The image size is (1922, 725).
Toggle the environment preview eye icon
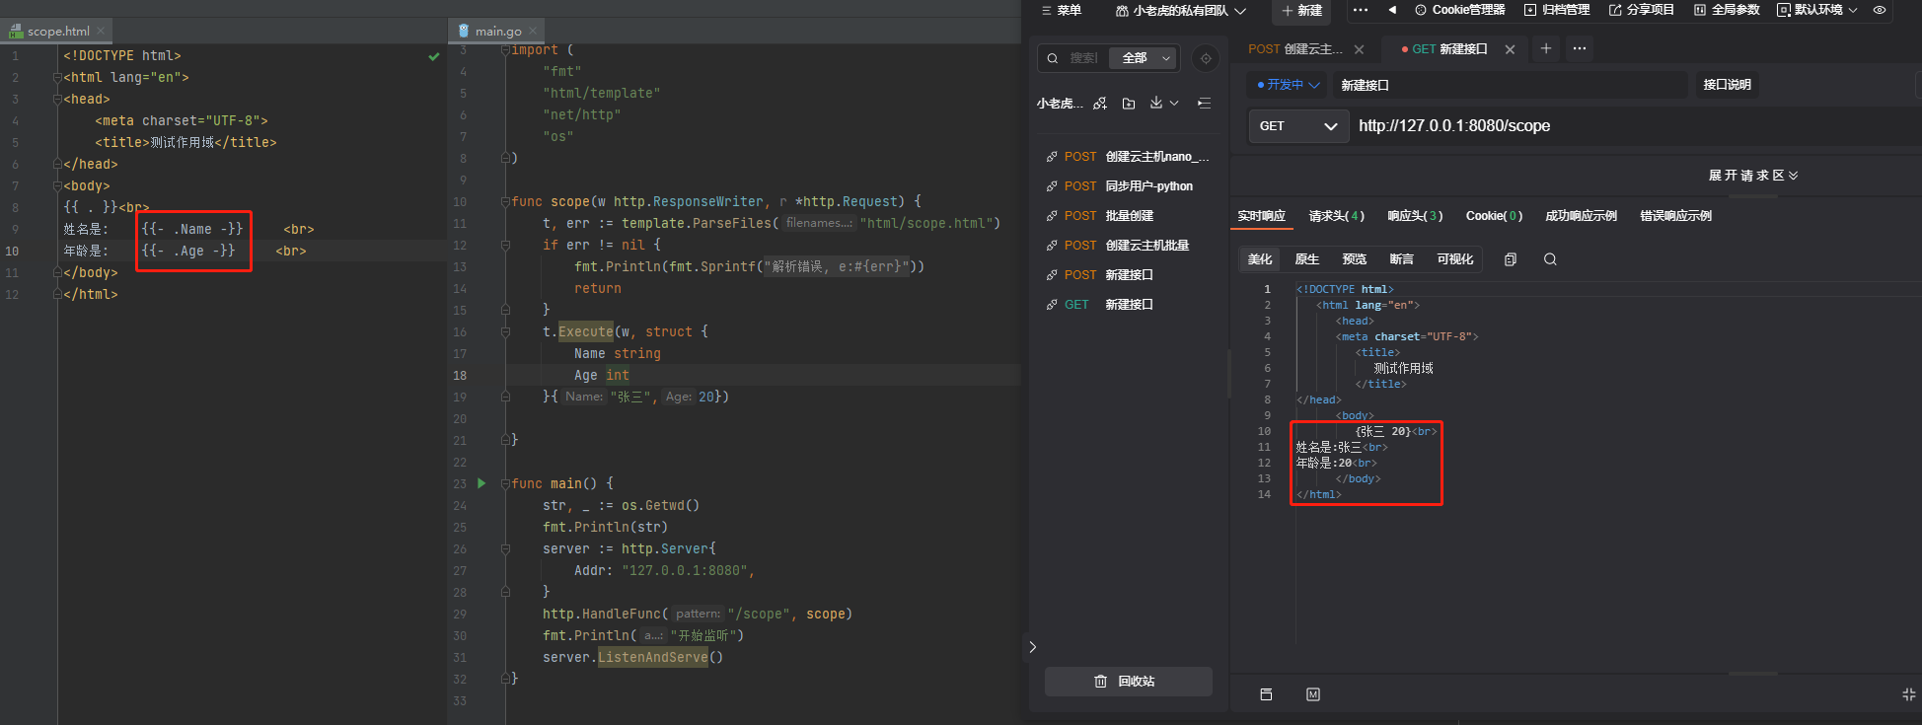(1880, 10)
